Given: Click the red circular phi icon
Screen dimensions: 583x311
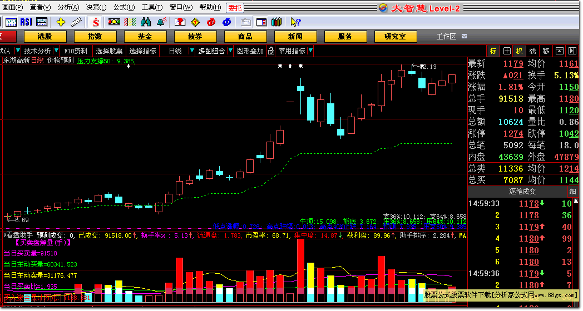Looking at the screenshot, I should 211,22.
